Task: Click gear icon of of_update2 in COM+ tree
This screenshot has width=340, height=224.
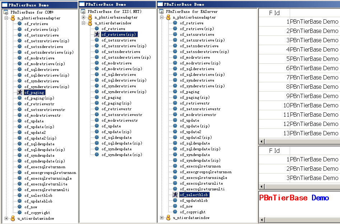Action: tap(20, 132)
